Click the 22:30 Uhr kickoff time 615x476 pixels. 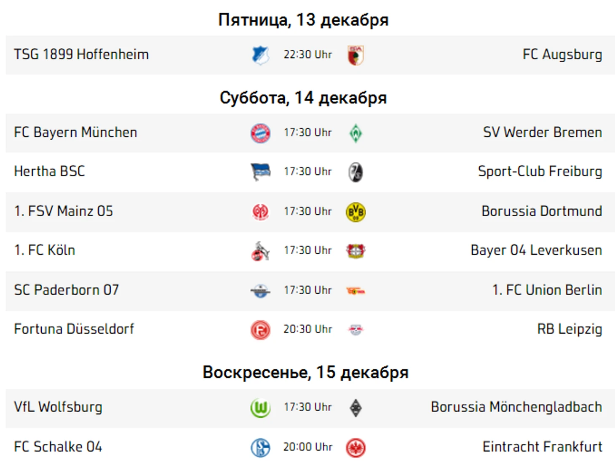(x=307, y=55)
